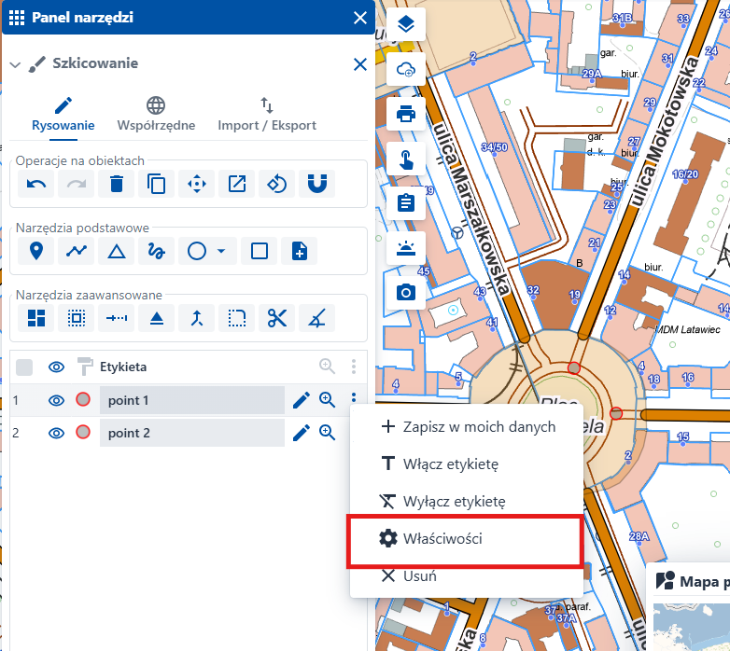
Task: Zoom to all objects from header magnifier
Action: [327, 367]
